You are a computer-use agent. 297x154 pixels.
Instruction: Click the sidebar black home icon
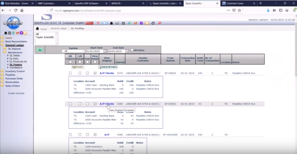(6, 33)
